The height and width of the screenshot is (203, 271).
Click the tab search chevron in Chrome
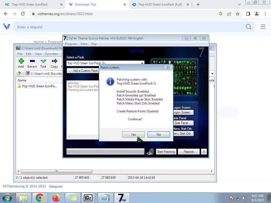click(239, 4)
